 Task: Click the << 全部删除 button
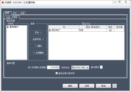coord(38,53)
